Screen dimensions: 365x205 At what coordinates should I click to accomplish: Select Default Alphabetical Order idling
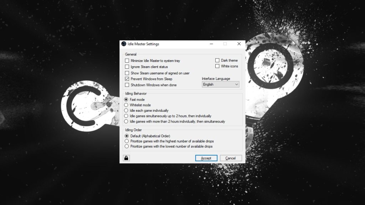tap(127, 136)
